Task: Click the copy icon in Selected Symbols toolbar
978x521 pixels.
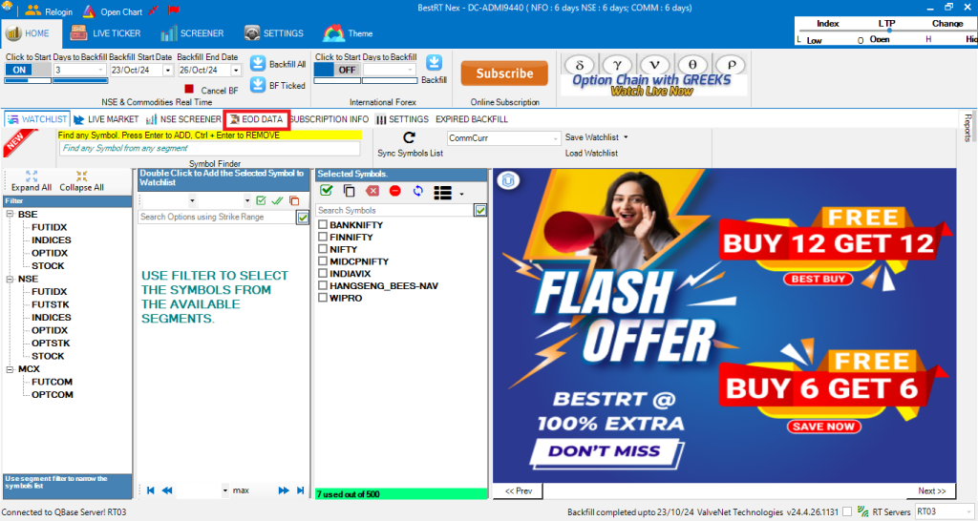Action: click(350, 191)
